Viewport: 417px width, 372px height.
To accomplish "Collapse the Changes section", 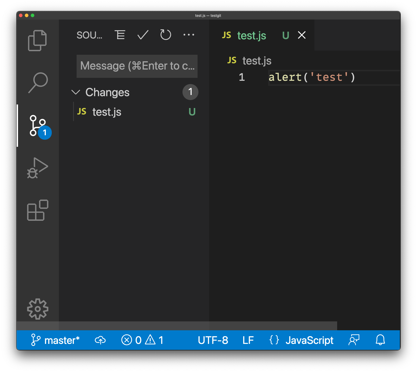I will point(76,92).
